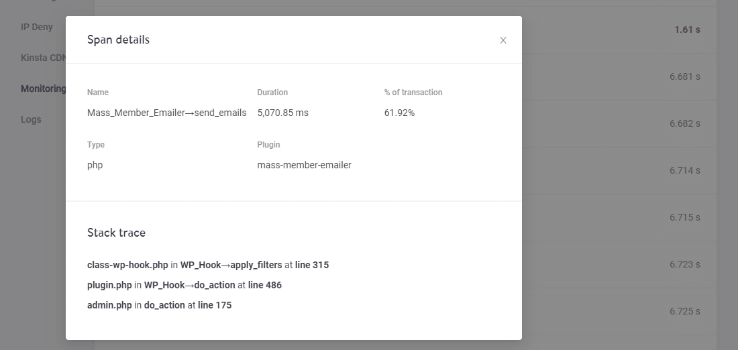738x350 pixels.
Task: Click the 6.725 s row
Action: [684, 311]
